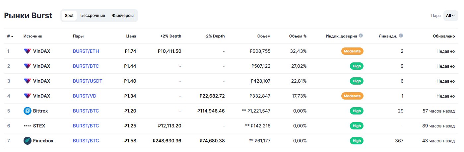This screenshot has height=152, width=464.
Task: Click the VinDAX logo in the VinDAX BURST/BTC row
Action: pyautogui.click(x=28, y=66)
